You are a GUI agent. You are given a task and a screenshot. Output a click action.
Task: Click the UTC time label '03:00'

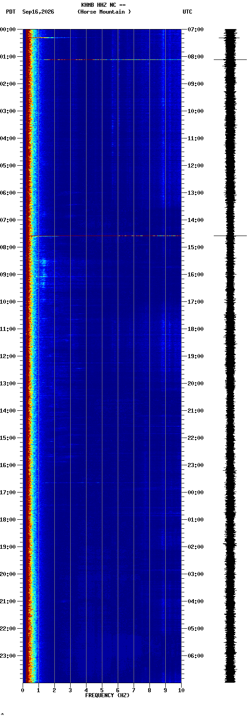pos(196,574)
